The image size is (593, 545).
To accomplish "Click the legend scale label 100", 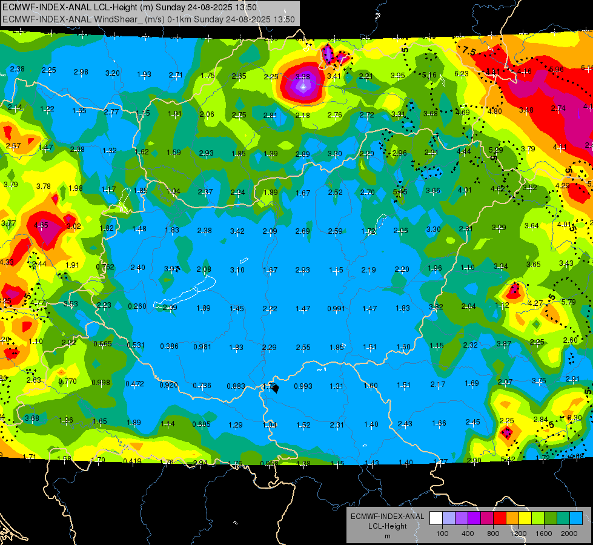I will [442, 533].
